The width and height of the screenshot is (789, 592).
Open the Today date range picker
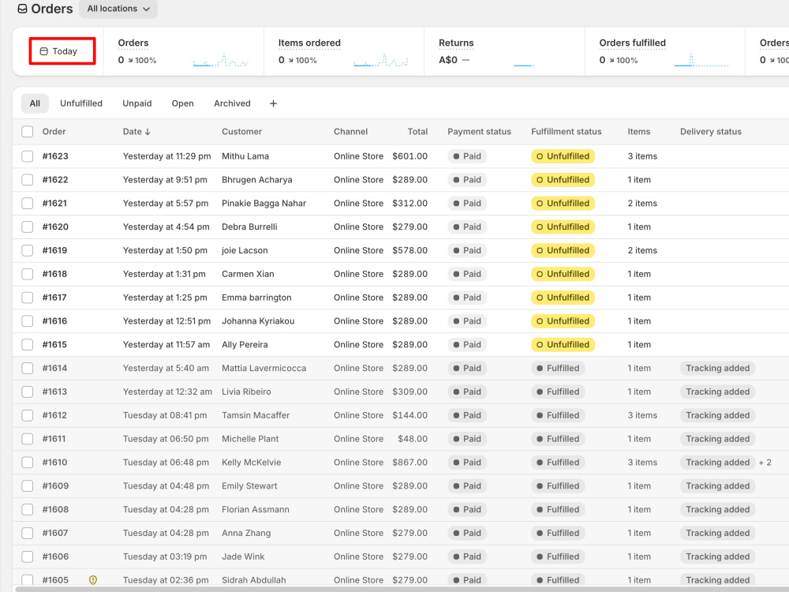[62, 51]
